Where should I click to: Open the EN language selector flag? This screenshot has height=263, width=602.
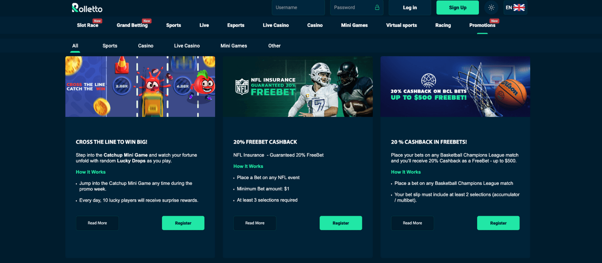pyautogui.click(x=515, y=8)
